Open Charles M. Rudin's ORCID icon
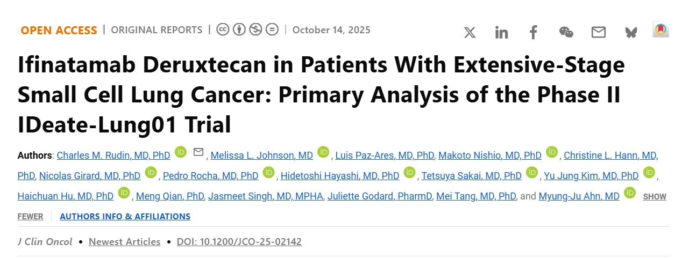 point(180,152)
